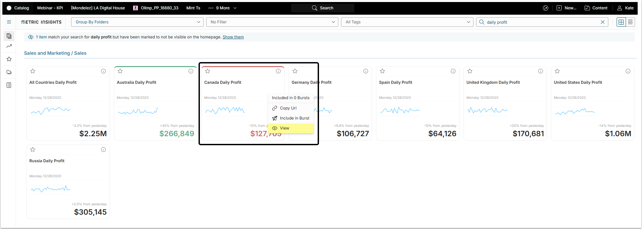642x229 pixels.
Task: Expand the Group By Folders dropdown
Action: [137, 22]
